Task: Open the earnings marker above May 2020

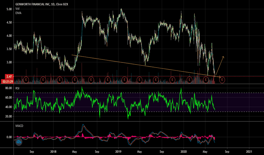Action: click(x=206, y=80)
